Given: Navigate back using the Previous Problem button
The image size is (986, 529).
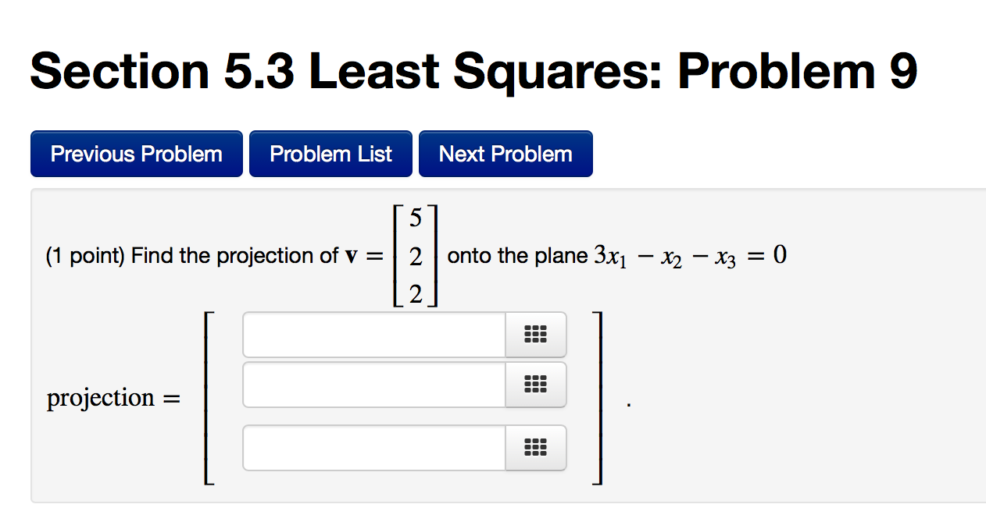Looking at the screenshot, I should click(x=136, y=154).
